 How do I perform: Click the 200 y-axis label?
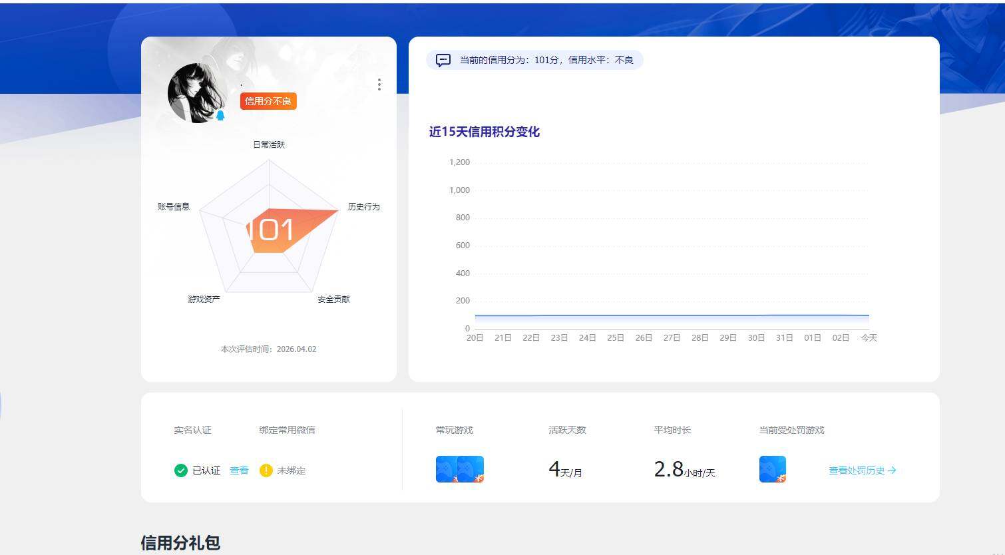[463, 301]
